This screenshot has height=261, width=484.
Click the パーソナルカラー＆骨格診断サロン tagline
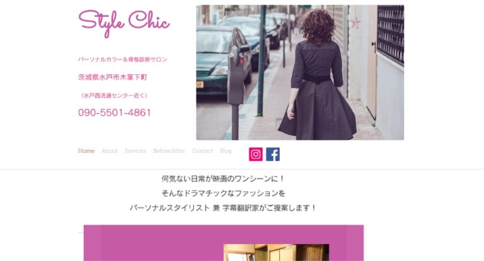[122, 59]
